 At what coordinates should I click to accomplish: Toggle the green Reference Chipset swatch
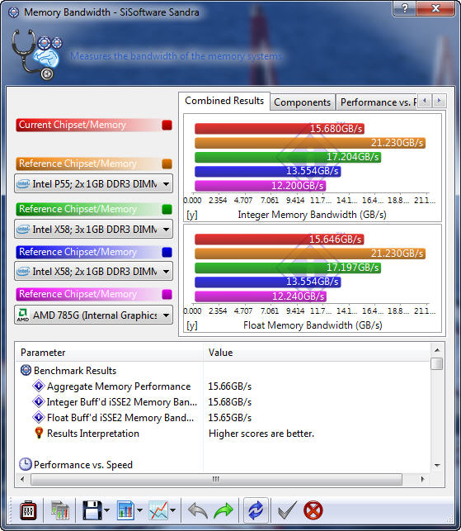click(x=167, y=209)
